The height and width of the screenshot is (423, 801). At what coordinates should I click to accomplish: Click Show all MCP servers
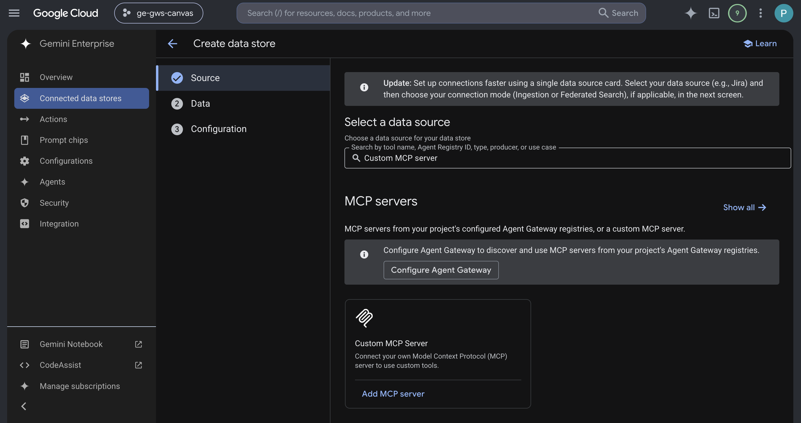click(x=744, y=208)
